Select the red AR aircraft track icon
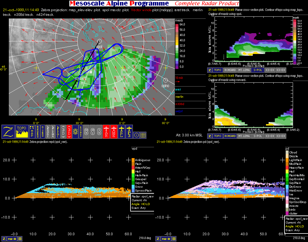Screen dimensions: 308x242 106,131
